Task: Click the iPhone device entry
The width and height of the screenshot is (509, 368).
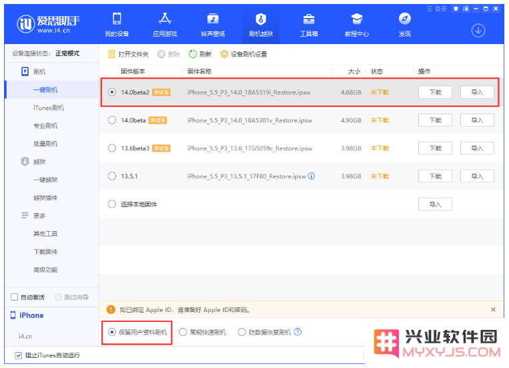Action: coord(27,315)
